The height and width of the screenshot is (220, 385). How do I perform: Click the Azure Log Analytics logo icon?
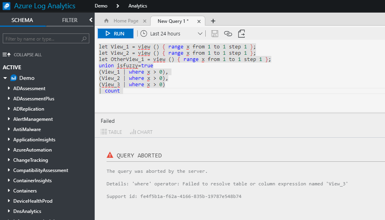6,6
